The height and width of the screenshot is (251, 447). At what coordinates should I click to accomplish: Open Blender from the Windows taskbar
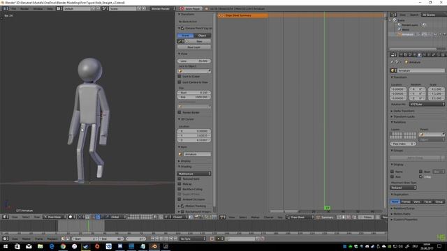[154, 246]
